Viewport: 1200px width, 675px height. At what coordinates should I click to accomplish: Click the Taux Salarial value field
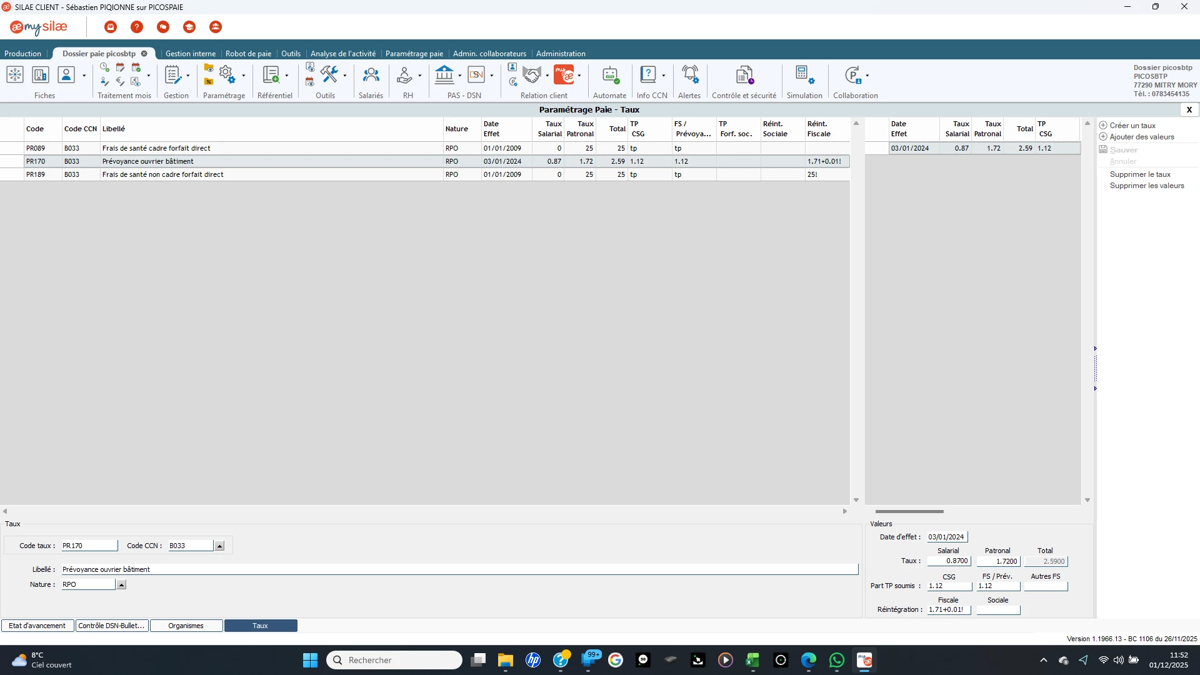(949, 561)
